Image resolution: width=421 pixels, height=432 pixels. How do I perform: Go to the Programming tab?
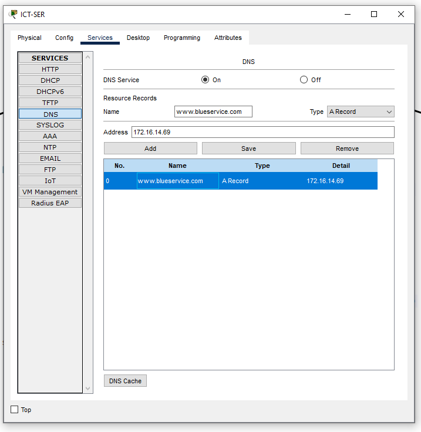(181, 38)
